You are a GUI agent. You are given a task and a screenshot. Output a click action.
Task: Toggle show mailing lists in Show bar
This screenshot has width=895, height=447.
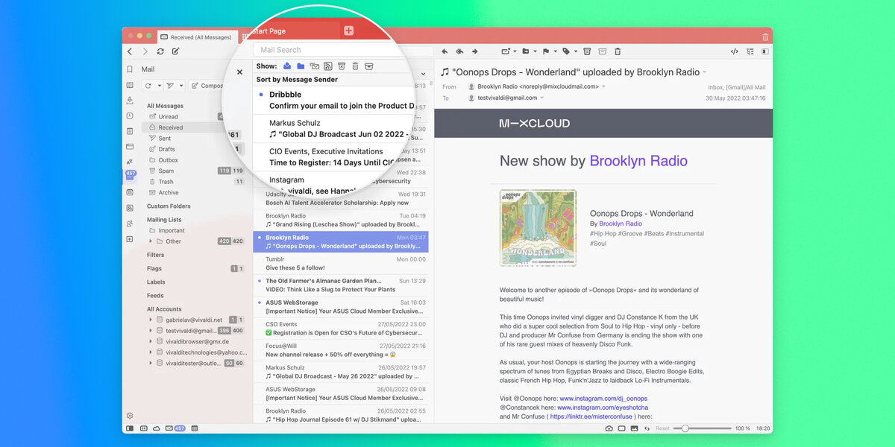[x=315, y=66]
